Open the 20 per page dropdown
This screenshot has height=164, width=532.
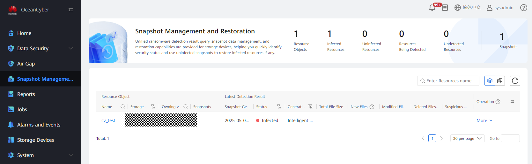[x=467, y=139]
